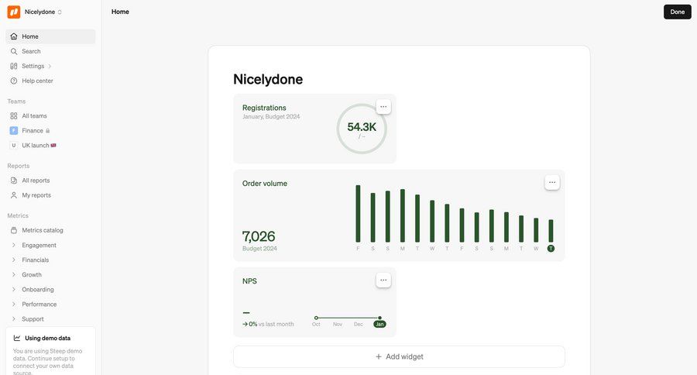Click the 7,026 order volume value
This screenshot has height=375, width=697.
tap(259, 236)
